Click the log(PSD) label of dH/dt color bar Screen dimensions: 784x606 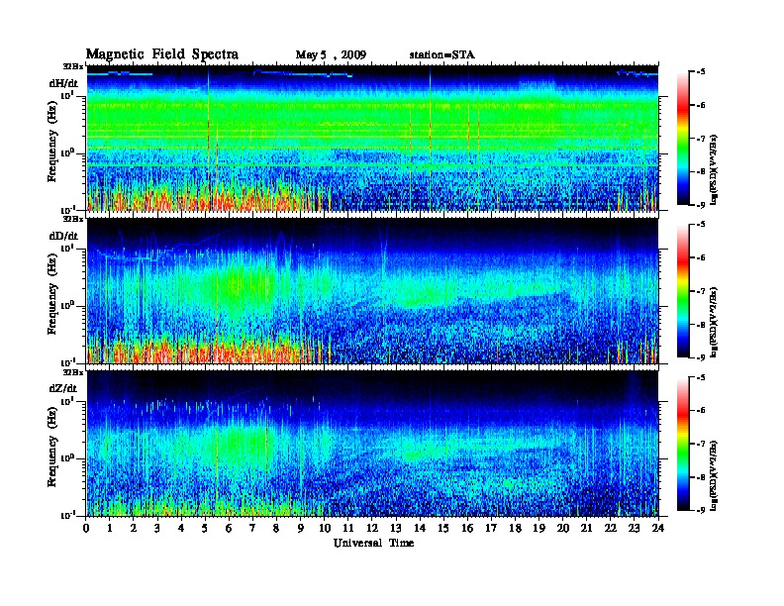tap(714, 169)
